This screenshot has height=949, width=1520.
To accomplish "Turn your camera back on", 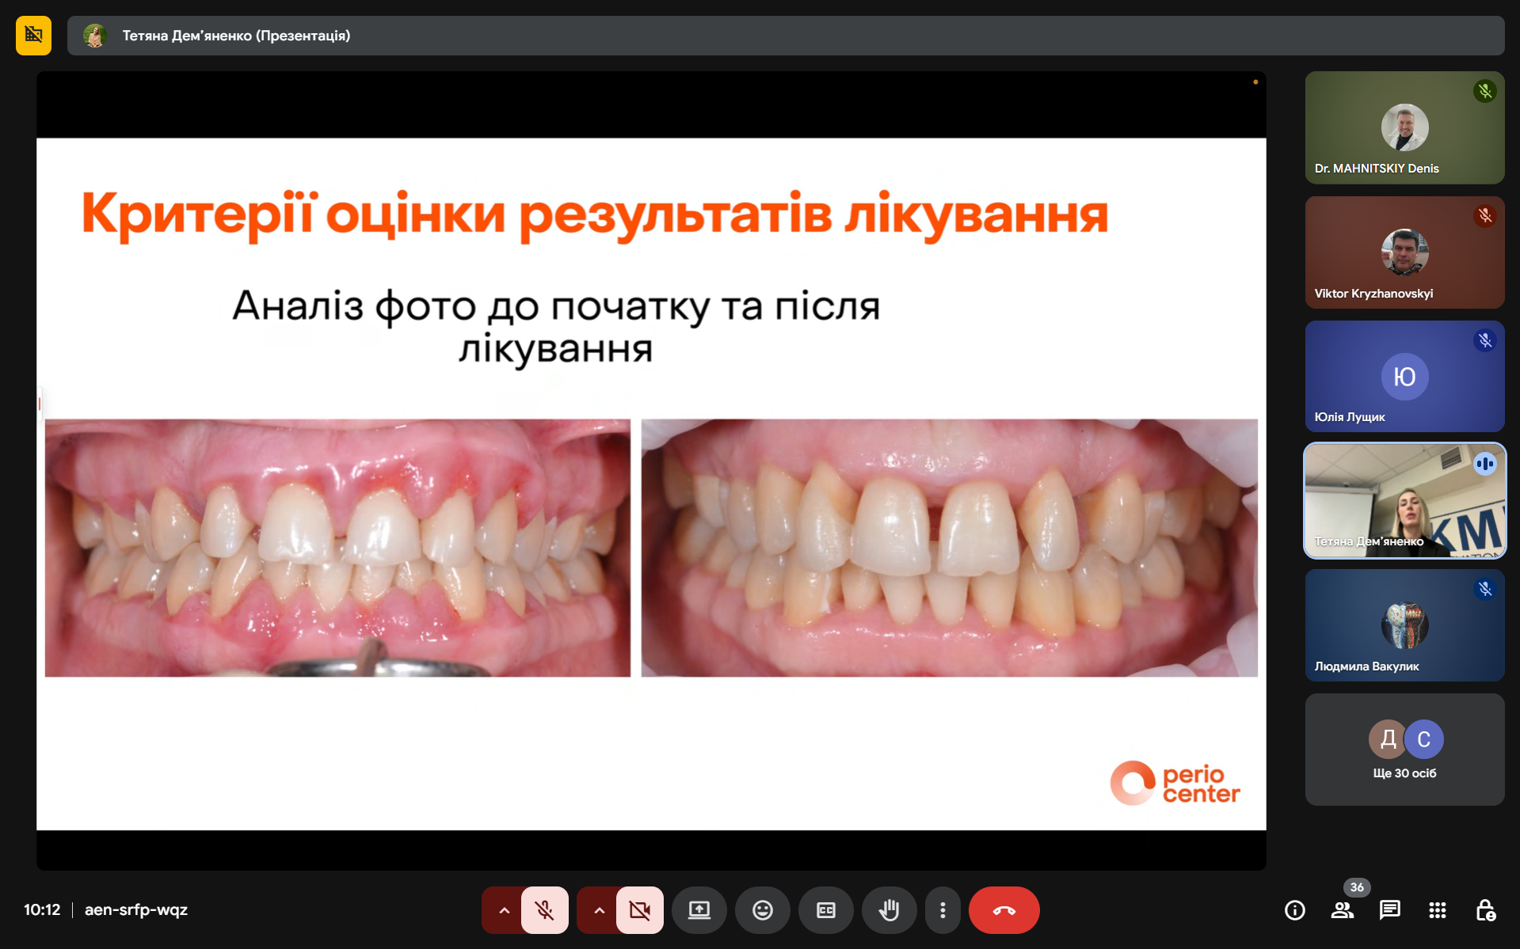I will [x=640, y=910].
